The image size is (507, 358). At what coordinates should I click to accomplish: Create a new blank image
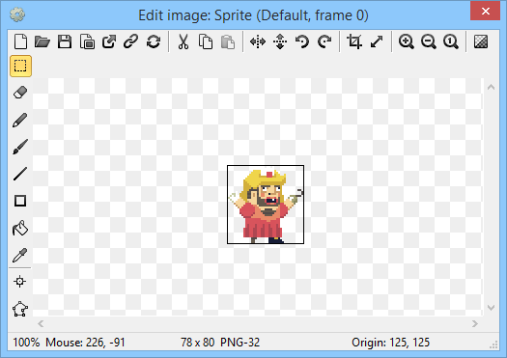pyautogui.click(x=20, y=41)
